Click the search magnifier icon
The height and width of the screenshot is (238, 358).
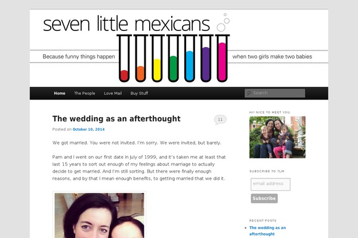[x=249, y=93]
